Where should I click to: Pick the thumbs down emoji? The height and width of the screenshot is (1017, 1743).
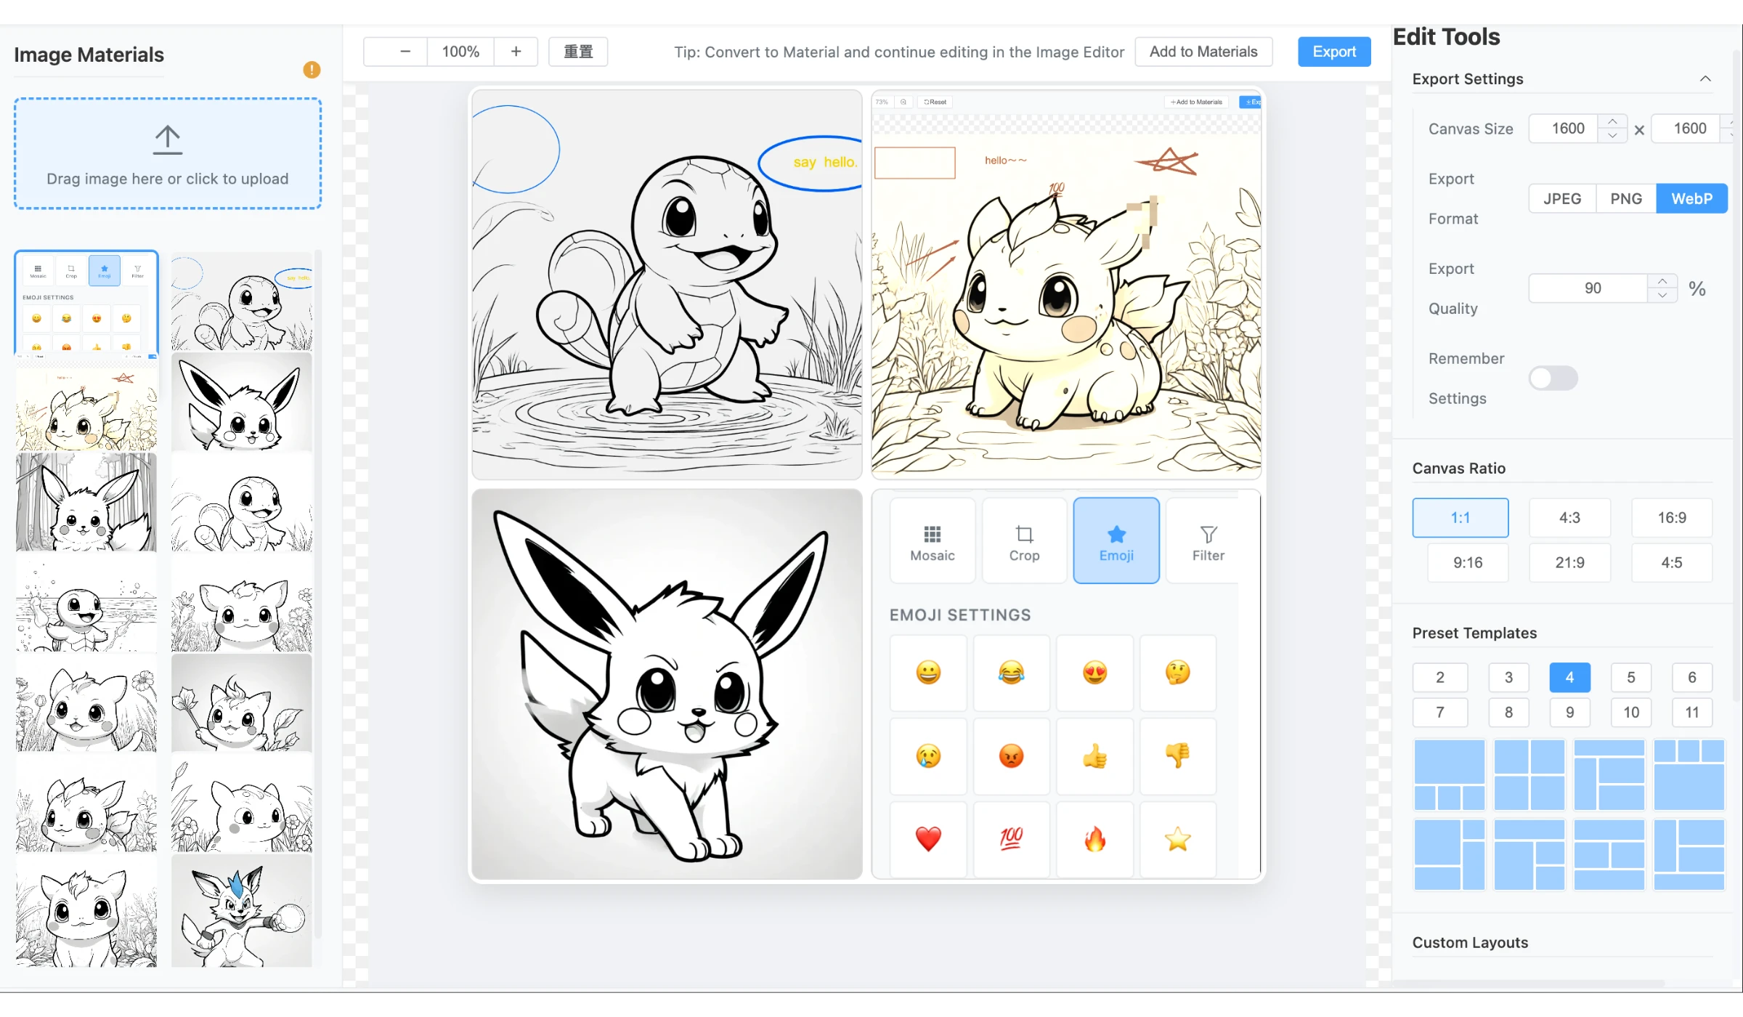1177,756
